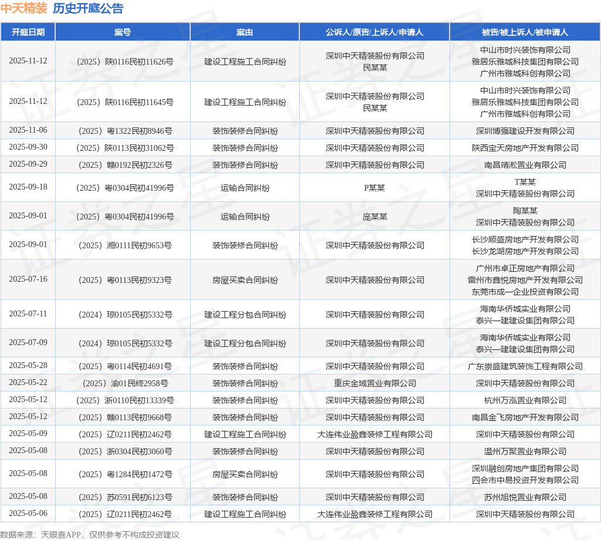Viewport: 601px width, 540px height.
Task: Click 数据来源 天眼查APP footer note
Action: pyautogui.click(x=90, y=535)
